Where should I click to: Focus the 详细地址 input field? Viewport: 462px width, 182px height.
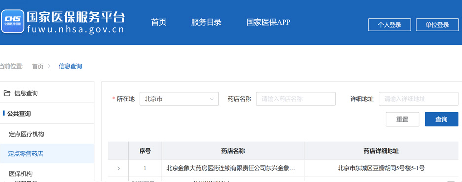coord(419,99)
